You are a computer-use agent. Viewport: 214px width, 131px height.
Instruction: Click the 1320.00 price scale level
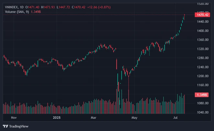(x=203, y=49)
